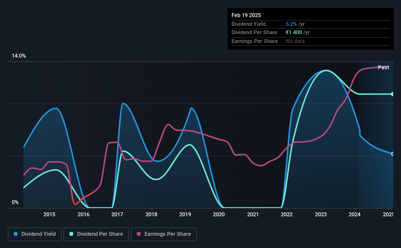Click the €1.400 dividend per share value
Screen dimensions: 401x248
294,33
